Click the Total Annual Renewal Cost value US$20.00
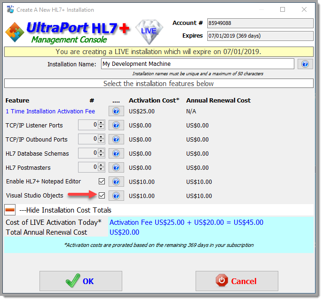 click(124, 232)
